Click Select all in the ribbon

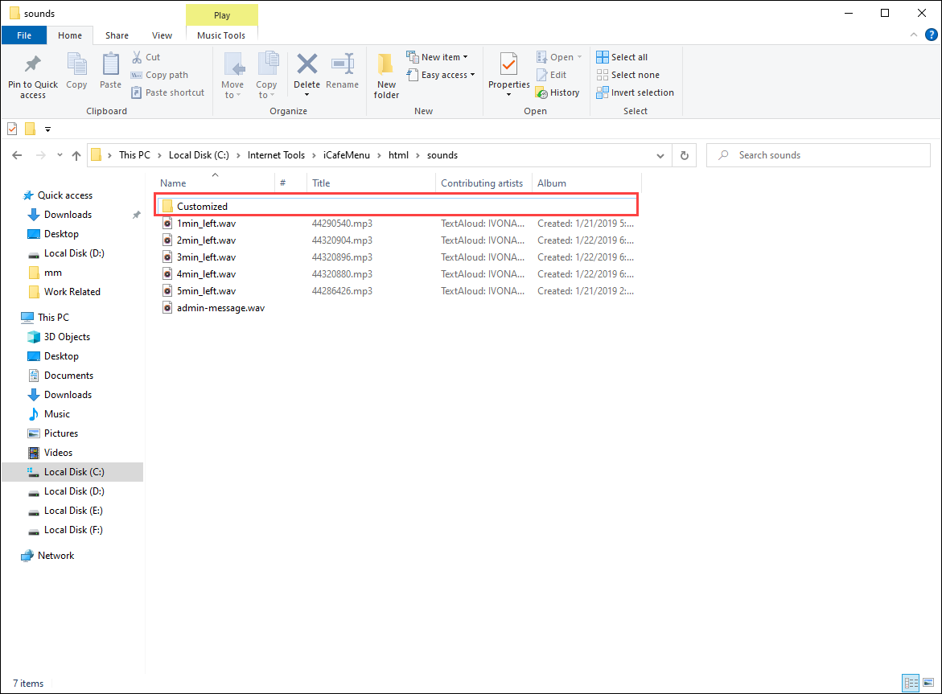[x=622, y=57]
